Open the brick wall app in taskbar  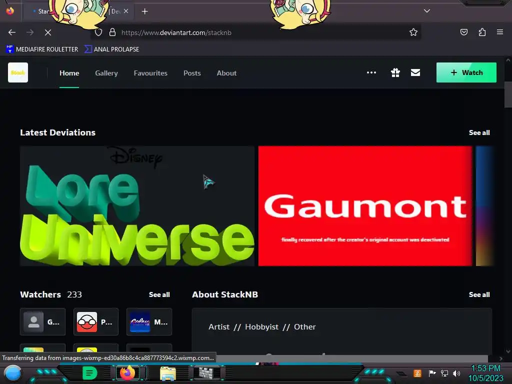point(206,373)
